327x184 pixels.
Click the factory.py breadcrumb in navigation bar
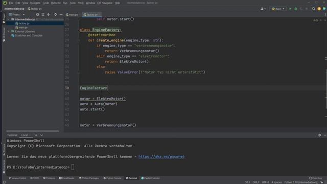pos(35,9)
